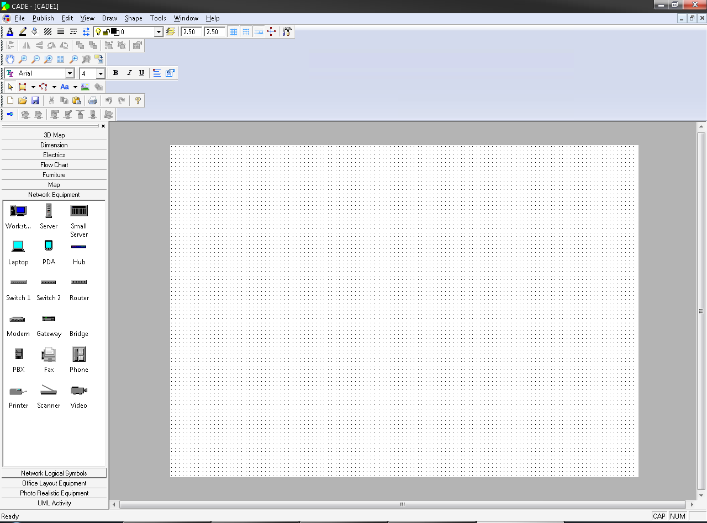Click the insert picture icon
The height and width of the screenshot is (523, 707).
pyautogui.click(x=86, y=87)
